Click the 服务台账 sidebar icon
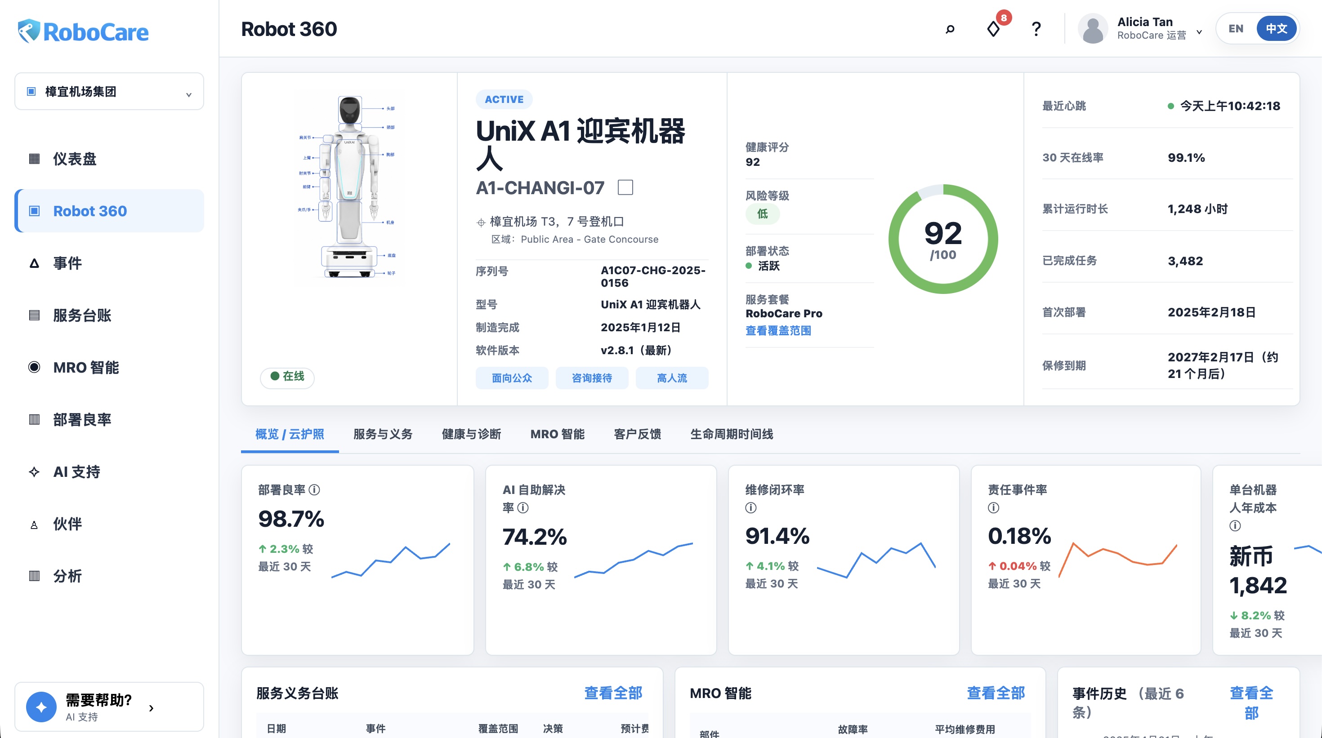1322x738 pixels. click(34, 315)
